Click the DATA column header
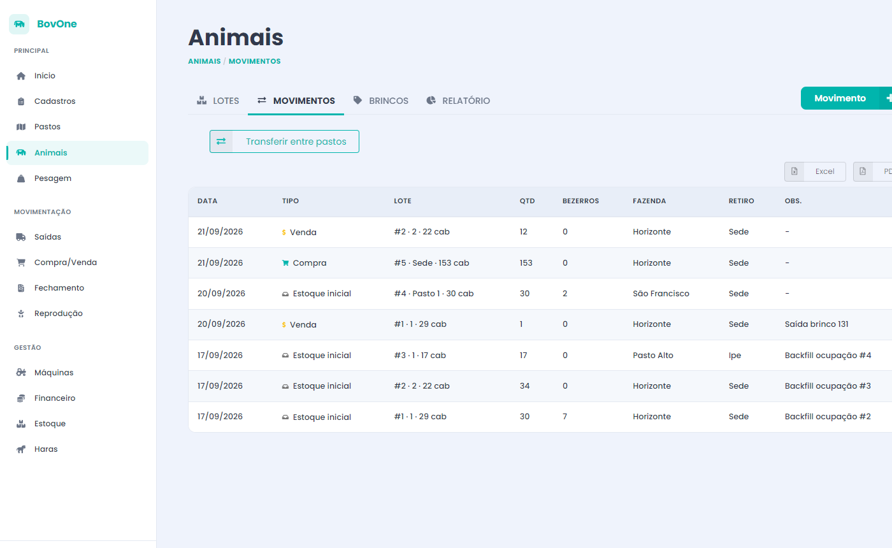892x548 pixels. 207,201
